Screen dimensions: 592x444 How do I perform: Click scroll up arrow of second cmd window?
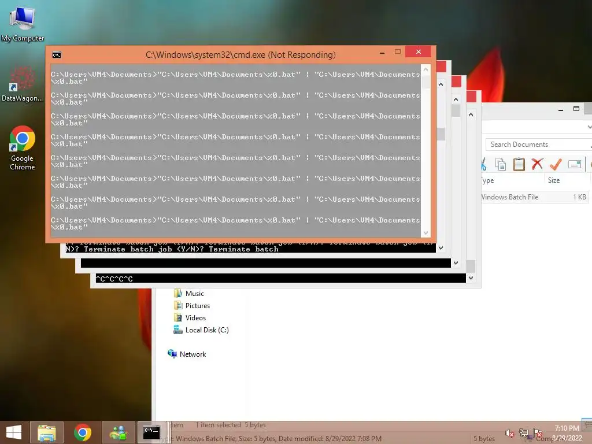441,84
